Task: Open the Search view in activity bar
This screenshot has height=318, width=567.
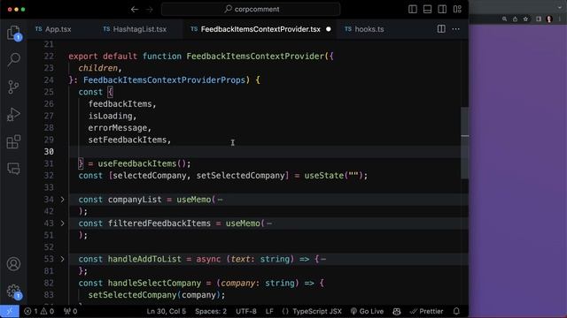Action: click(x=14, y=59)
